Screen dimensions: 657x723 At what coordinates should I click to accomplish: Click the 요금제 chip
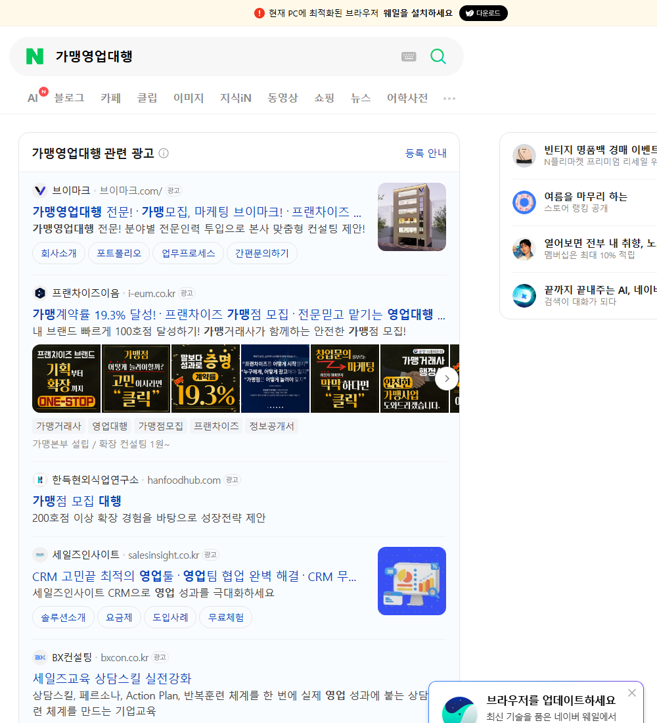(x=119, y=617)
